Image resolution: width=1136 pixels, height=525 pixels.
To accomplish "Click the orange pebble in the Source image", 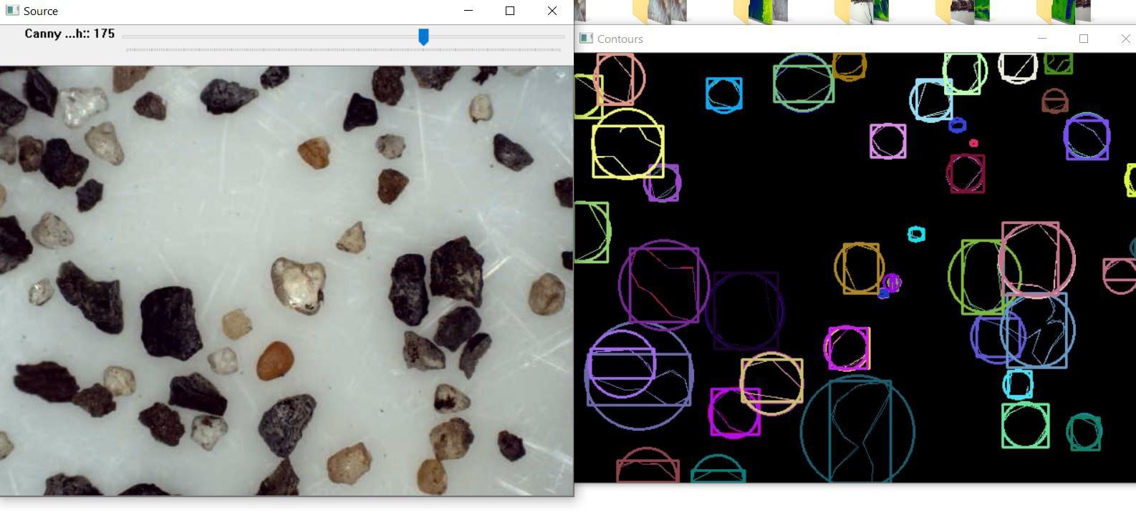I will [x=275, y=360].
